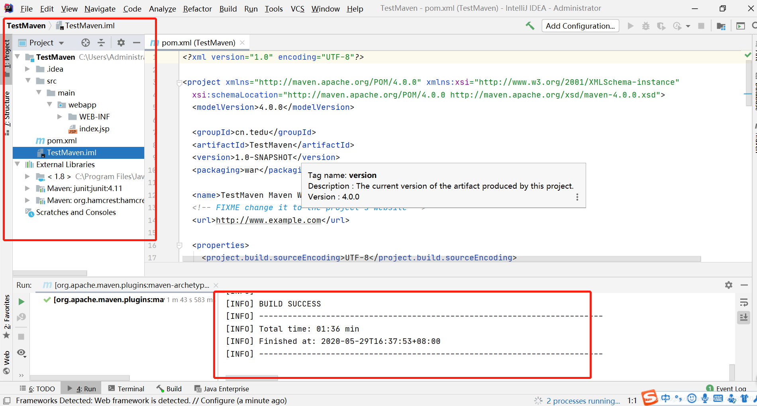Screen dimensions: 757x406
Task: Collapse the main folder
Action: [x=39, y=92]
